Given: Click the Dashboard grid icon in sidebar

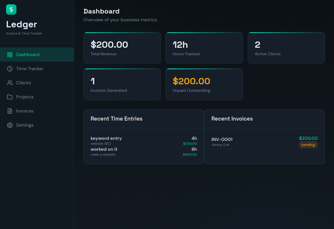Looking at the screenshot, I should 10,55.
